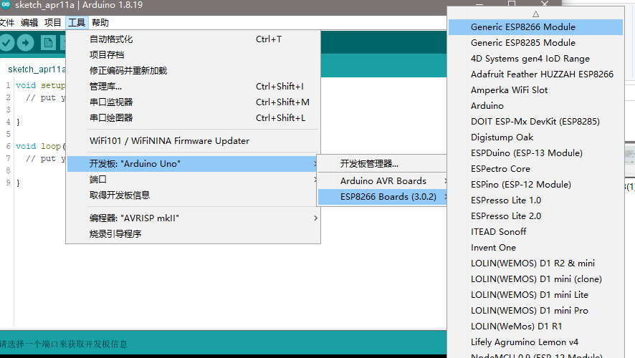The image size is (635, 358).
Task: Open 开发板管理器...
Action: 382,164
